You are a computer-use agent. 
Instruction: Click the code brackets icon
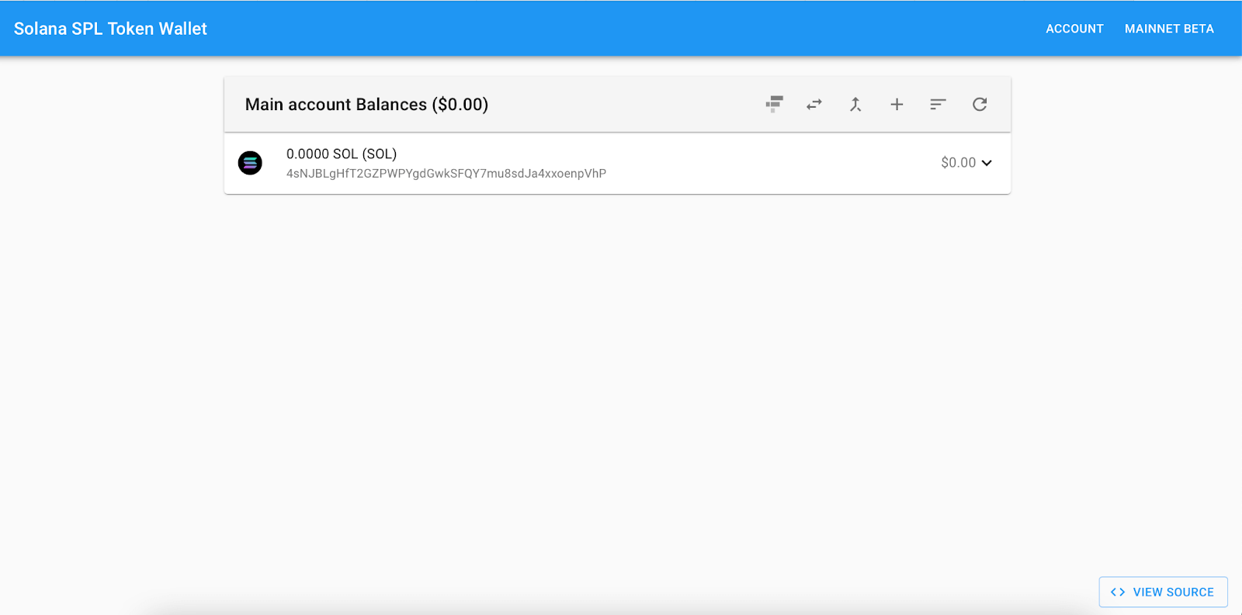1118,592
